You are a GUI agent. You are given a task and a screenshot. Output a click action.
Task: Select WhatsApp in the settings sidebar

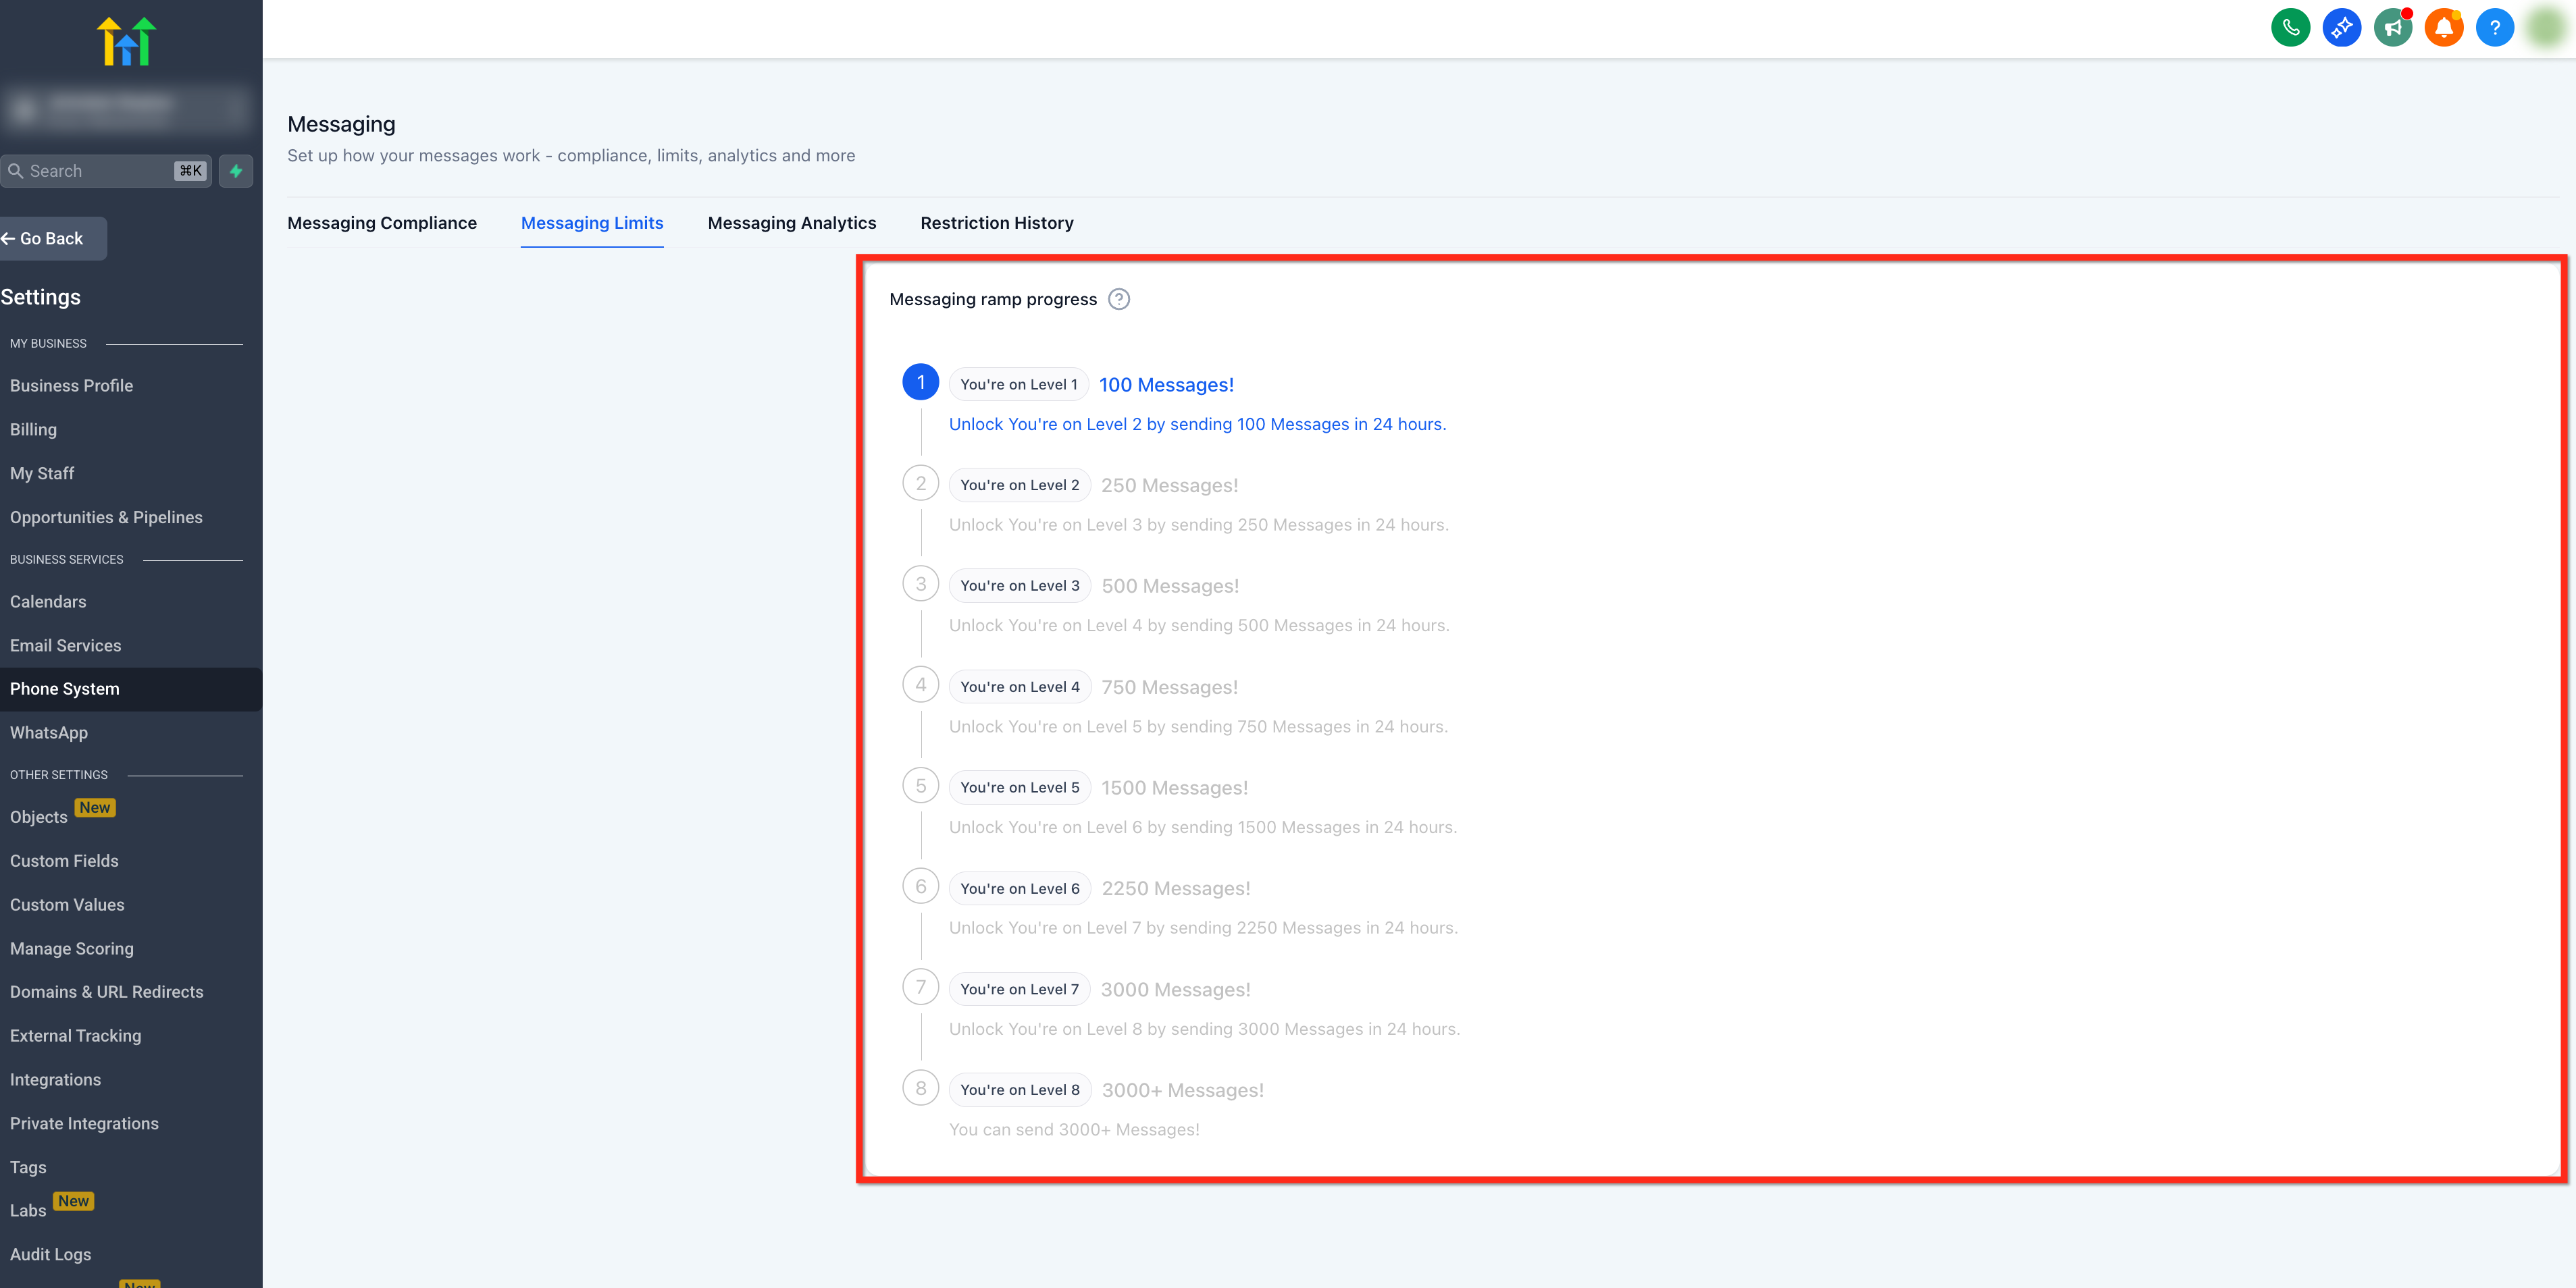49,732
